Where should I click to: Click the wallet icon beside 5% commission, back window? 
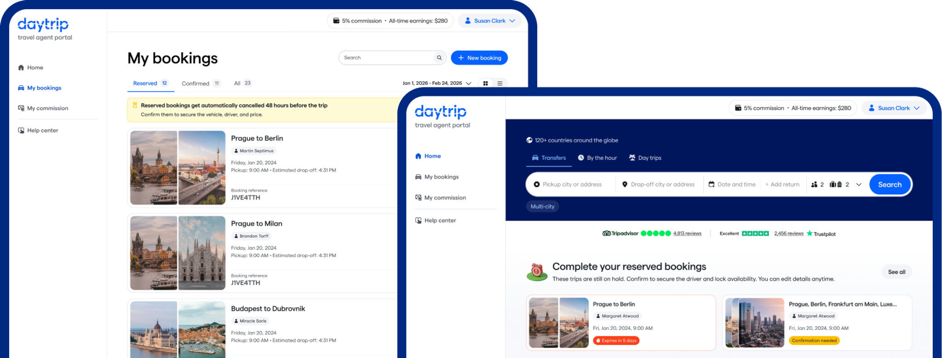(336, 21)
